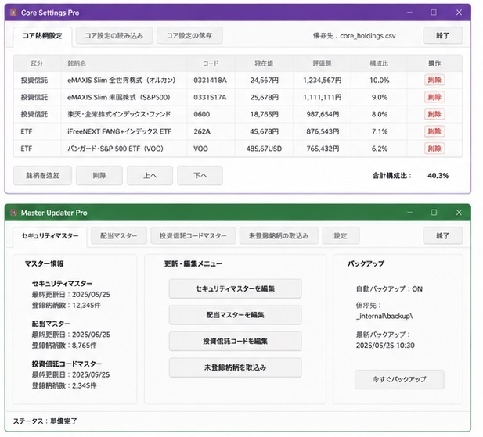The height and width of the screenshot is (437, 483).
Task: Click the total ratio 40.3%
Action: point(438,176)
